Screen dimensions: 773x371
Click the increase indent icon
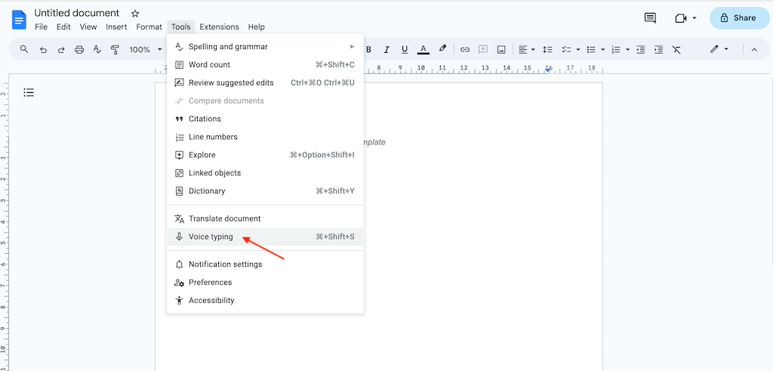tap(658, 49)
